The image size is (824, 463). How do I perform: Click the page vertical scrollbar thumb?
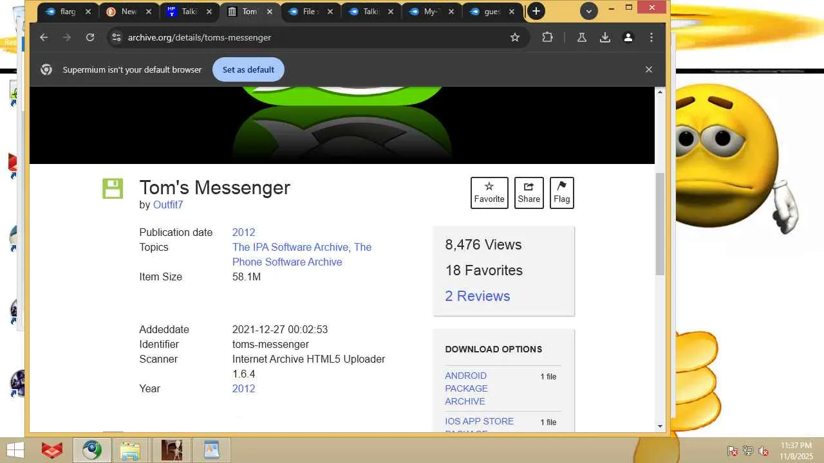click(x=660, y=224)
